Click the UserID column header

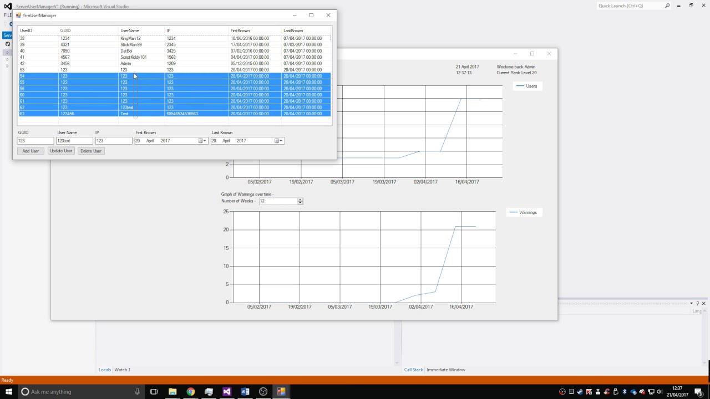pyautogui.click(x=38, y=30)
